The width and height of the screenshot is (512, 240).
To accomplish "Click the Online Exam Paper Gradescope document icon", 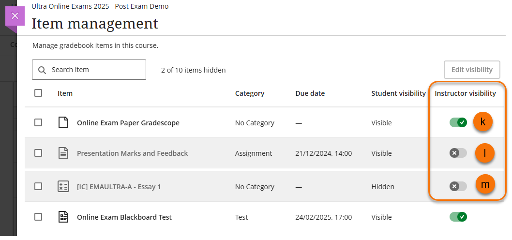I will coord(63,123).
